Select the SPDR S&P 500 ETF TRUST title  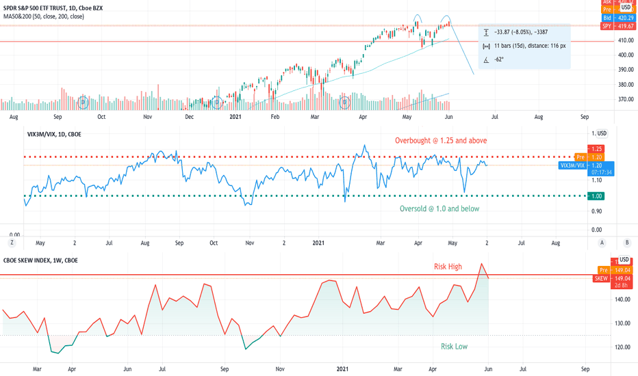[x=53, y=8]
